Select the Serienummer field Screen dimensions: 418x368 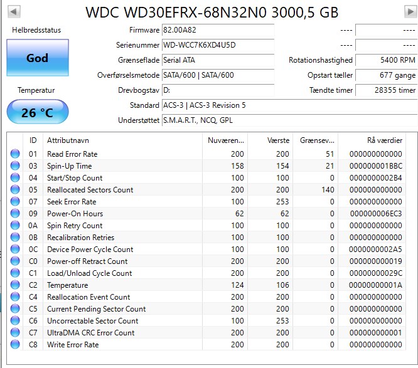pos(218,45)
